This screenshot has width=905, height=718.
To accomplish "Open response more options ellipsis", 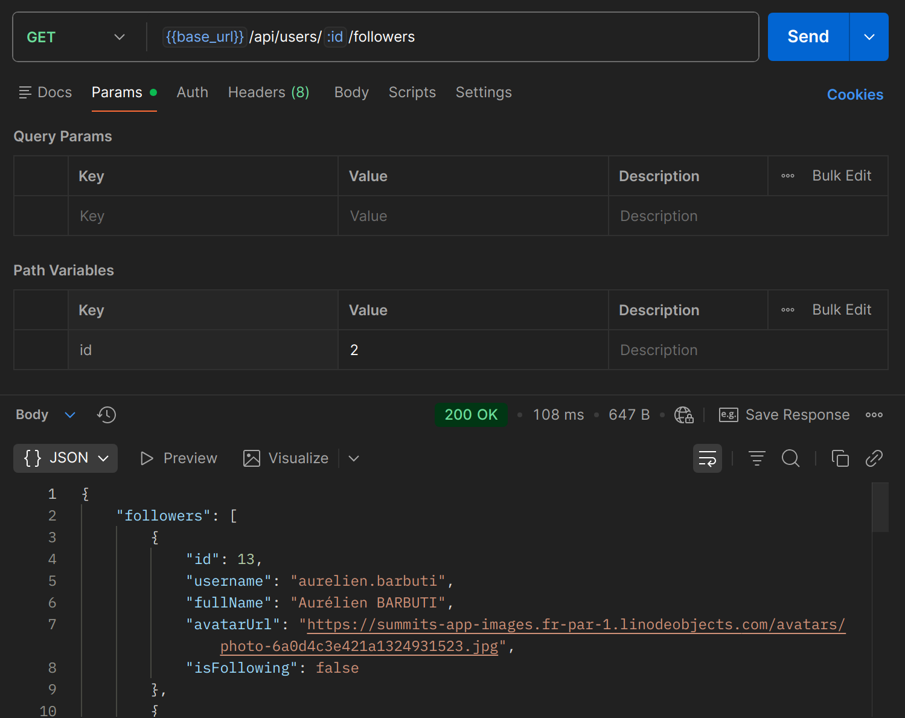I will (x=874, y=415).
